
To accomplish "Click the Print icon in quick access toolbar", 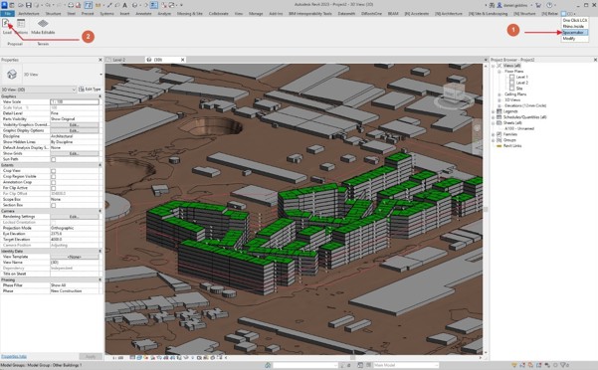I will pos(71,5).
